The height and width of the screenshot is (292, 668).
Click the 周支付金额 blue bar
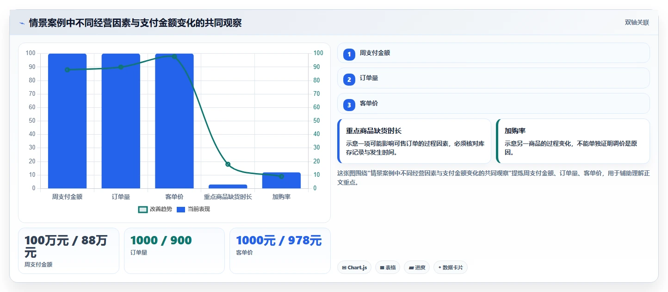pyautogui.click(x=68, y=121)
